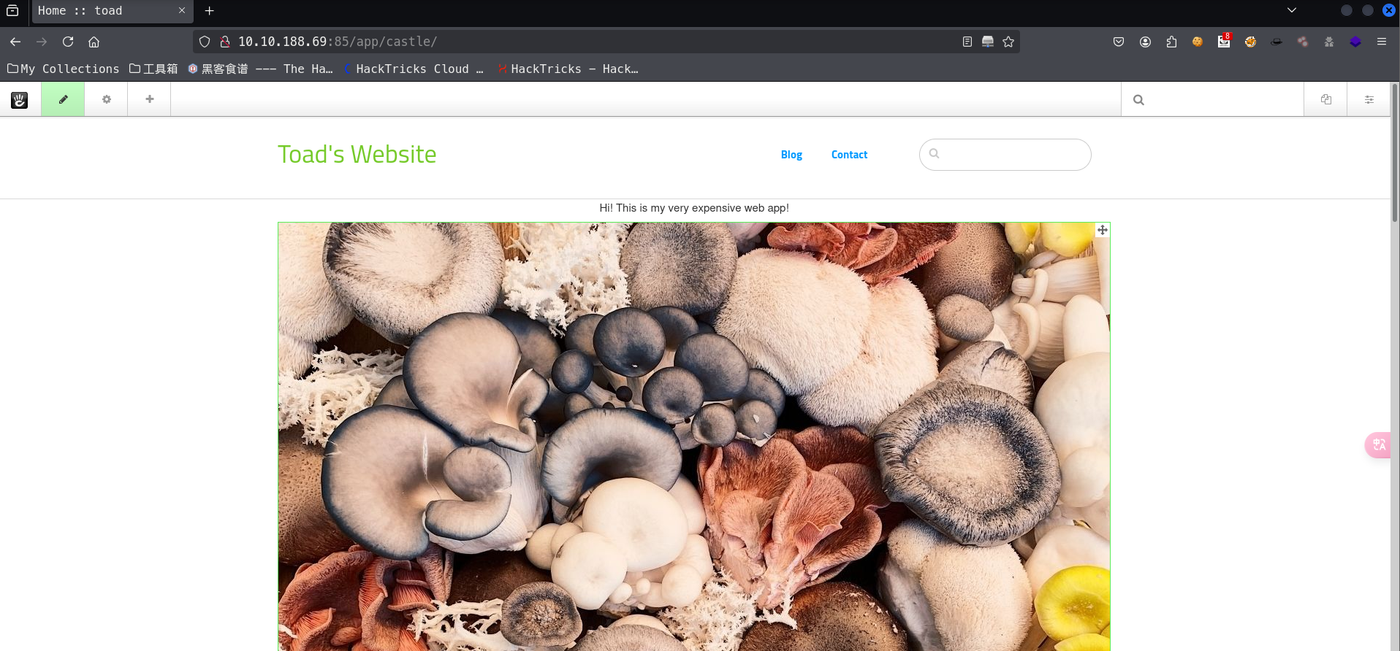Open Firefox account menu

click(1145, 42)
